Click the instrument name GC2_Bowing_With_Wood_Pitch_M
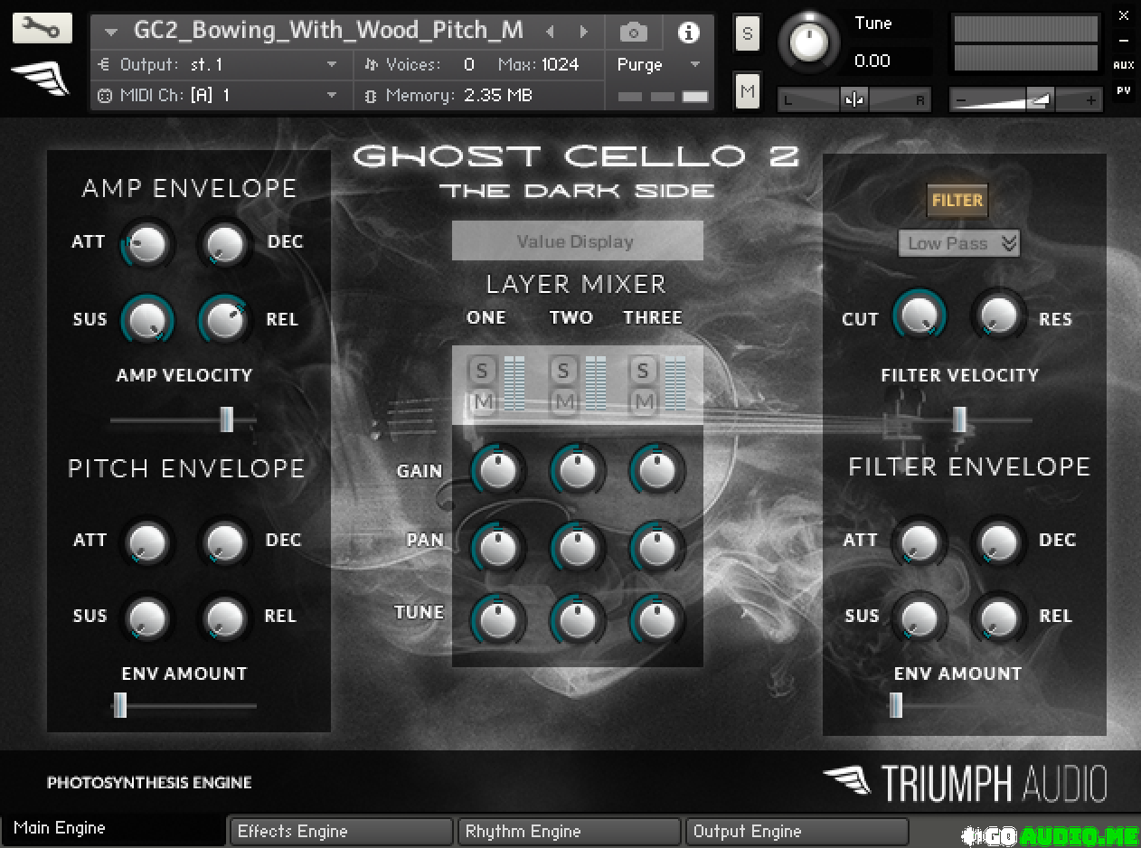This screenshot has height=848, width=1141. click(328, 31)
